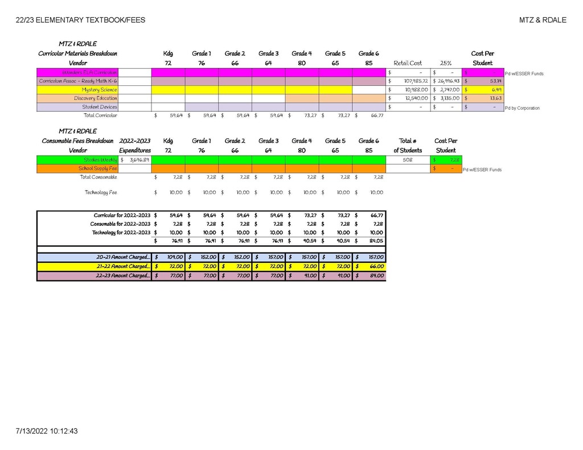Viewport: 583px width, 450px height.
Task: Click the "Total Curricular" row label
Action: point(100,115)
